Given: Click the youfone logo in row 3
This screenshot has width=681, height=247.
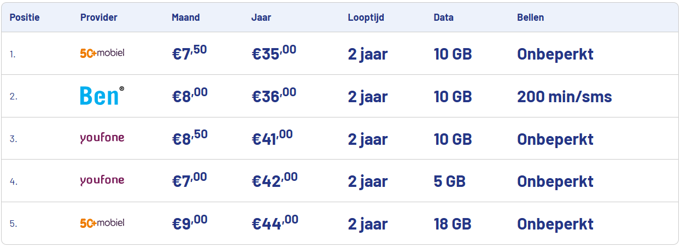Looking at the screenshot, I should point(102,138).
